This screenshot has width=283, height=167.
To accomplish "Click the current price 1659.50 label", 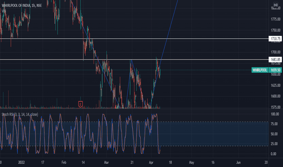I will [275, 70].
